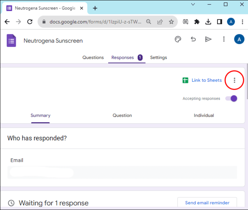Click Send email reminder button
Screen dimensions: 248x210
(207, 203)
